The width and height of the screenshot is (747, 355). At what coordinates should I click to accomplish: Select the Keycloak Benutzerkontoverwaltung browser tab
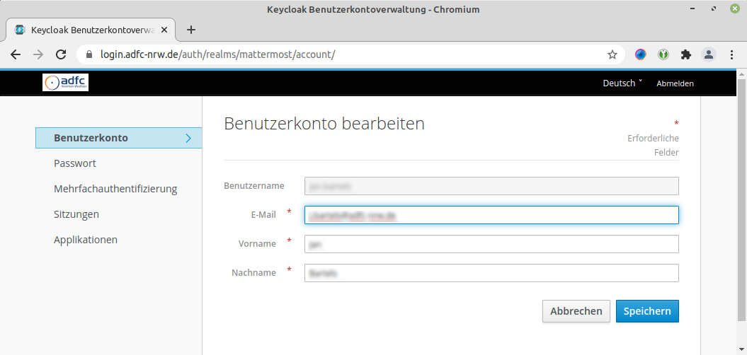pyautogui.click(x=91, y=30)
